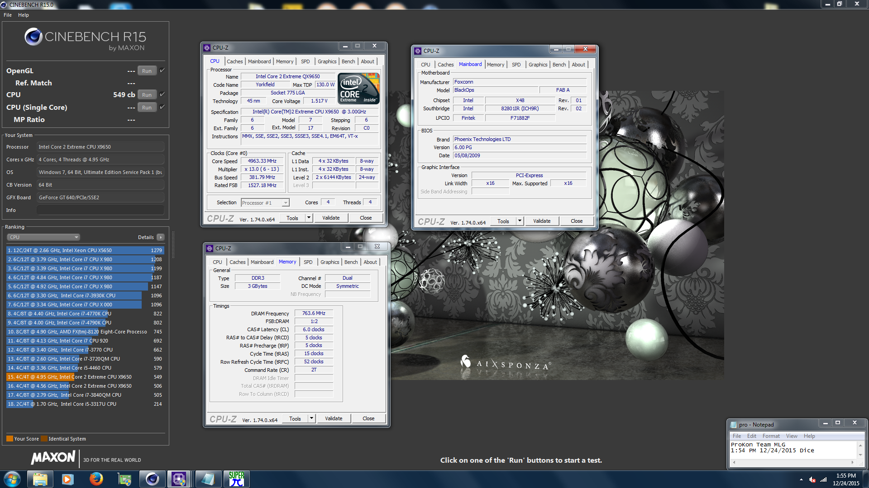Open Cinebench File menu

[x=8, y=15]
